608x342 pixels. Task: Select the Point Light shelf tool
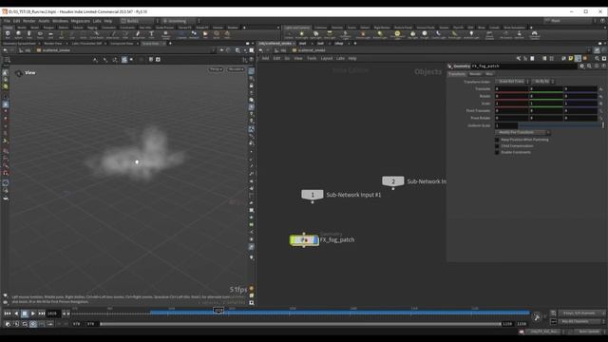[302, 35]
